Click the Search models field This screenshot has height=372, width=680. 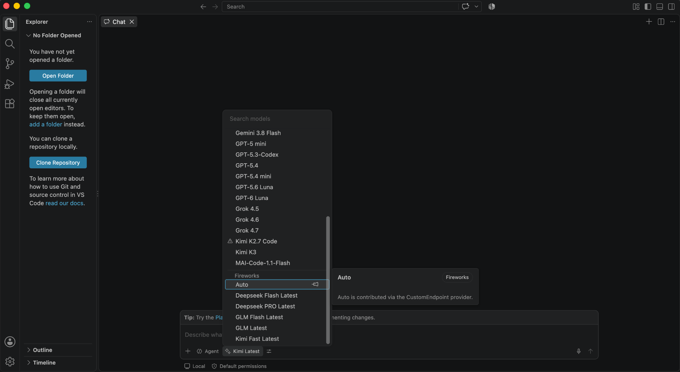[x=277, y=119]
